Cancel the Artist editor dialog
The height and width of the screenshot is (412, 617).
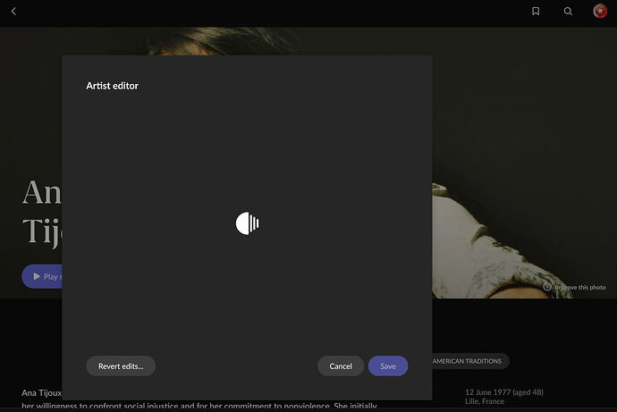click(x=341, y=366)
